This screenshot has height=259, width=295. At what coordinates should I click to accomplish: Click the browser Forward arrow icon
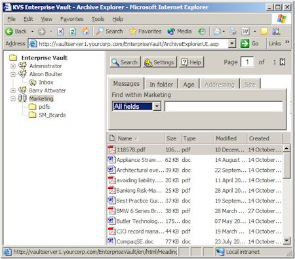click(x=41, y=31)
